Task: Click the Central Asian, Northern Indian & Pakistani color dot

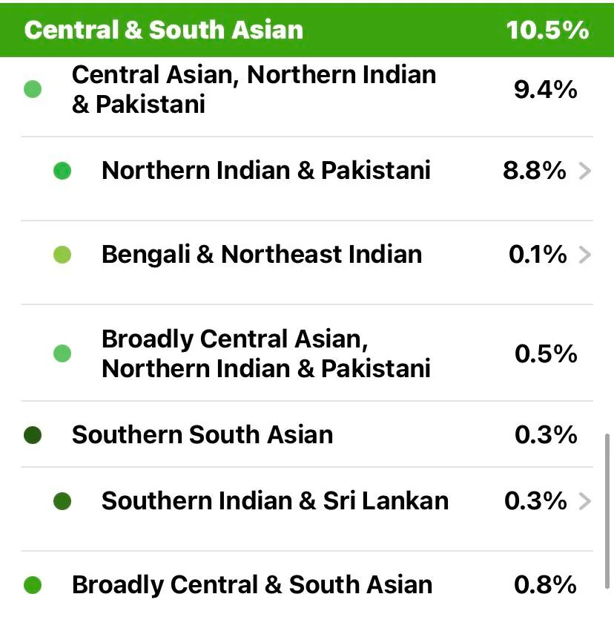Action: tap(33, 89)
